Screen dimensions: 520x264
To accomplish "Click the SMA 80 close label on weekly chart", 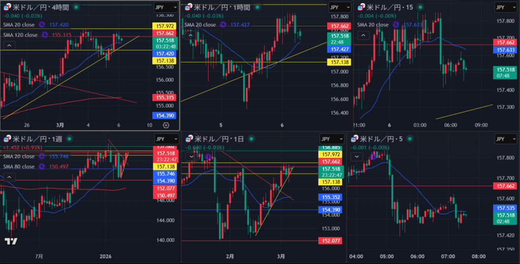I will (20, 167).
